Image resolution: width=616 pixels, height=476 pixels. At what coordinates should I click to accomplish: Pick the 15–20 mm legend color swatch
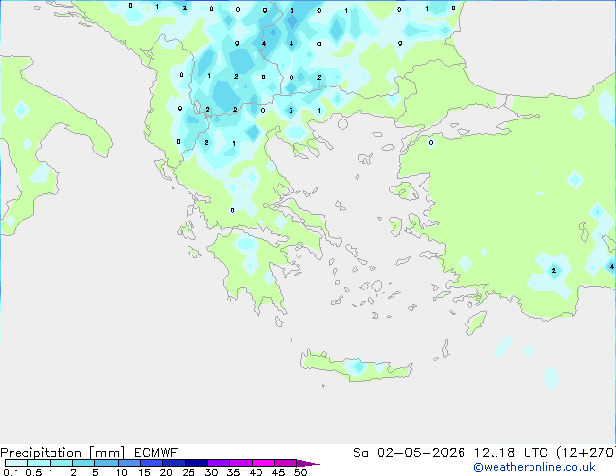pyautogui.click(x=152, y=463)
